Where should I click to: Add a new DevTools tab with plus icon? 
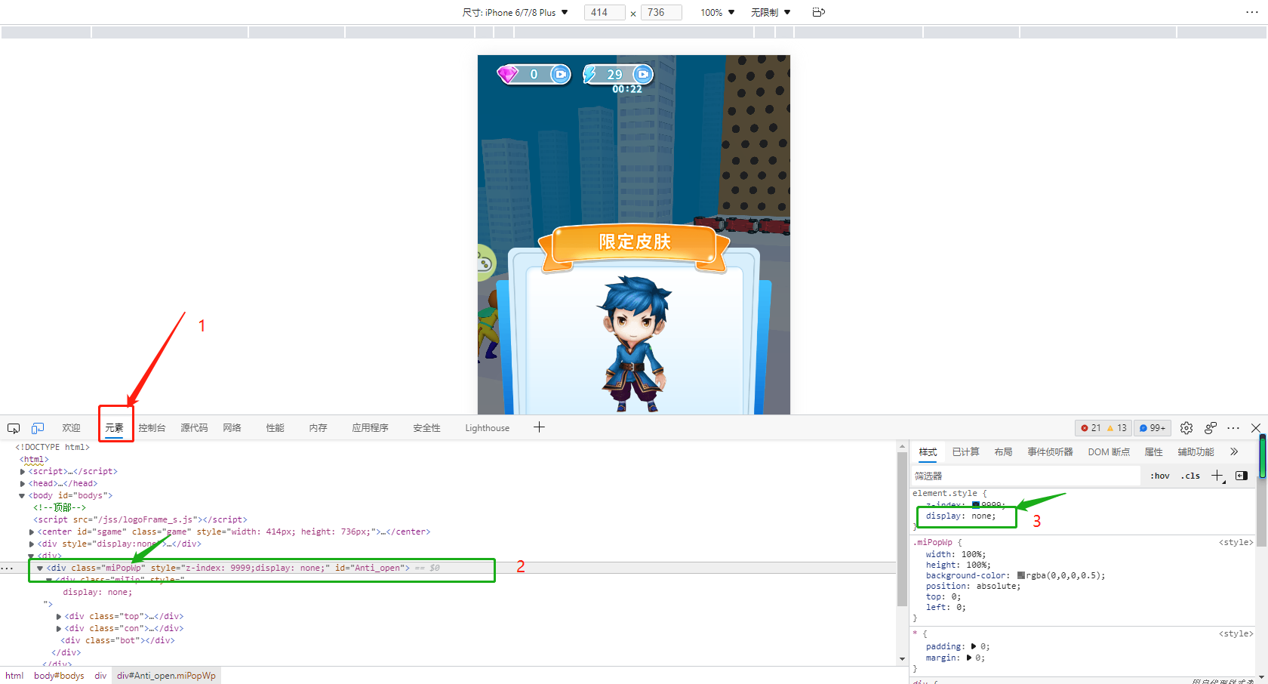[539, 427]
